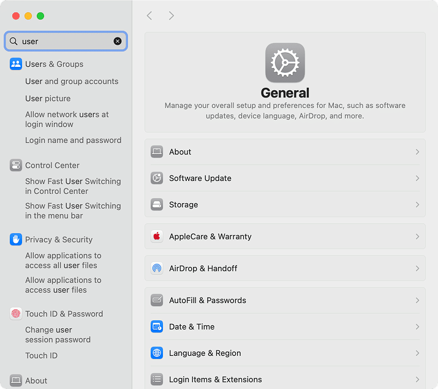Select Users & Groups search result

coord(54,64)
